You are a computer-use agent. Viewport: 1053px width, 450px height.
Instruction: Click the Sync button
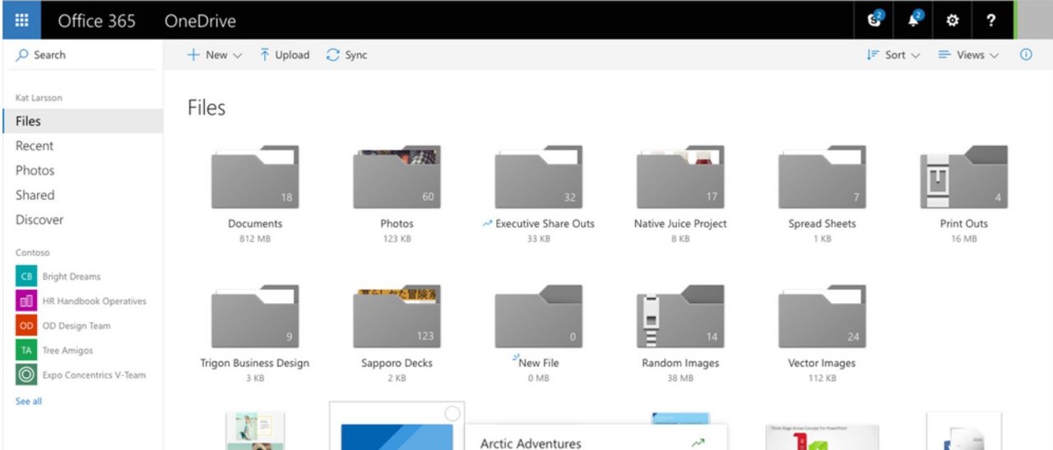click(346, 55)
